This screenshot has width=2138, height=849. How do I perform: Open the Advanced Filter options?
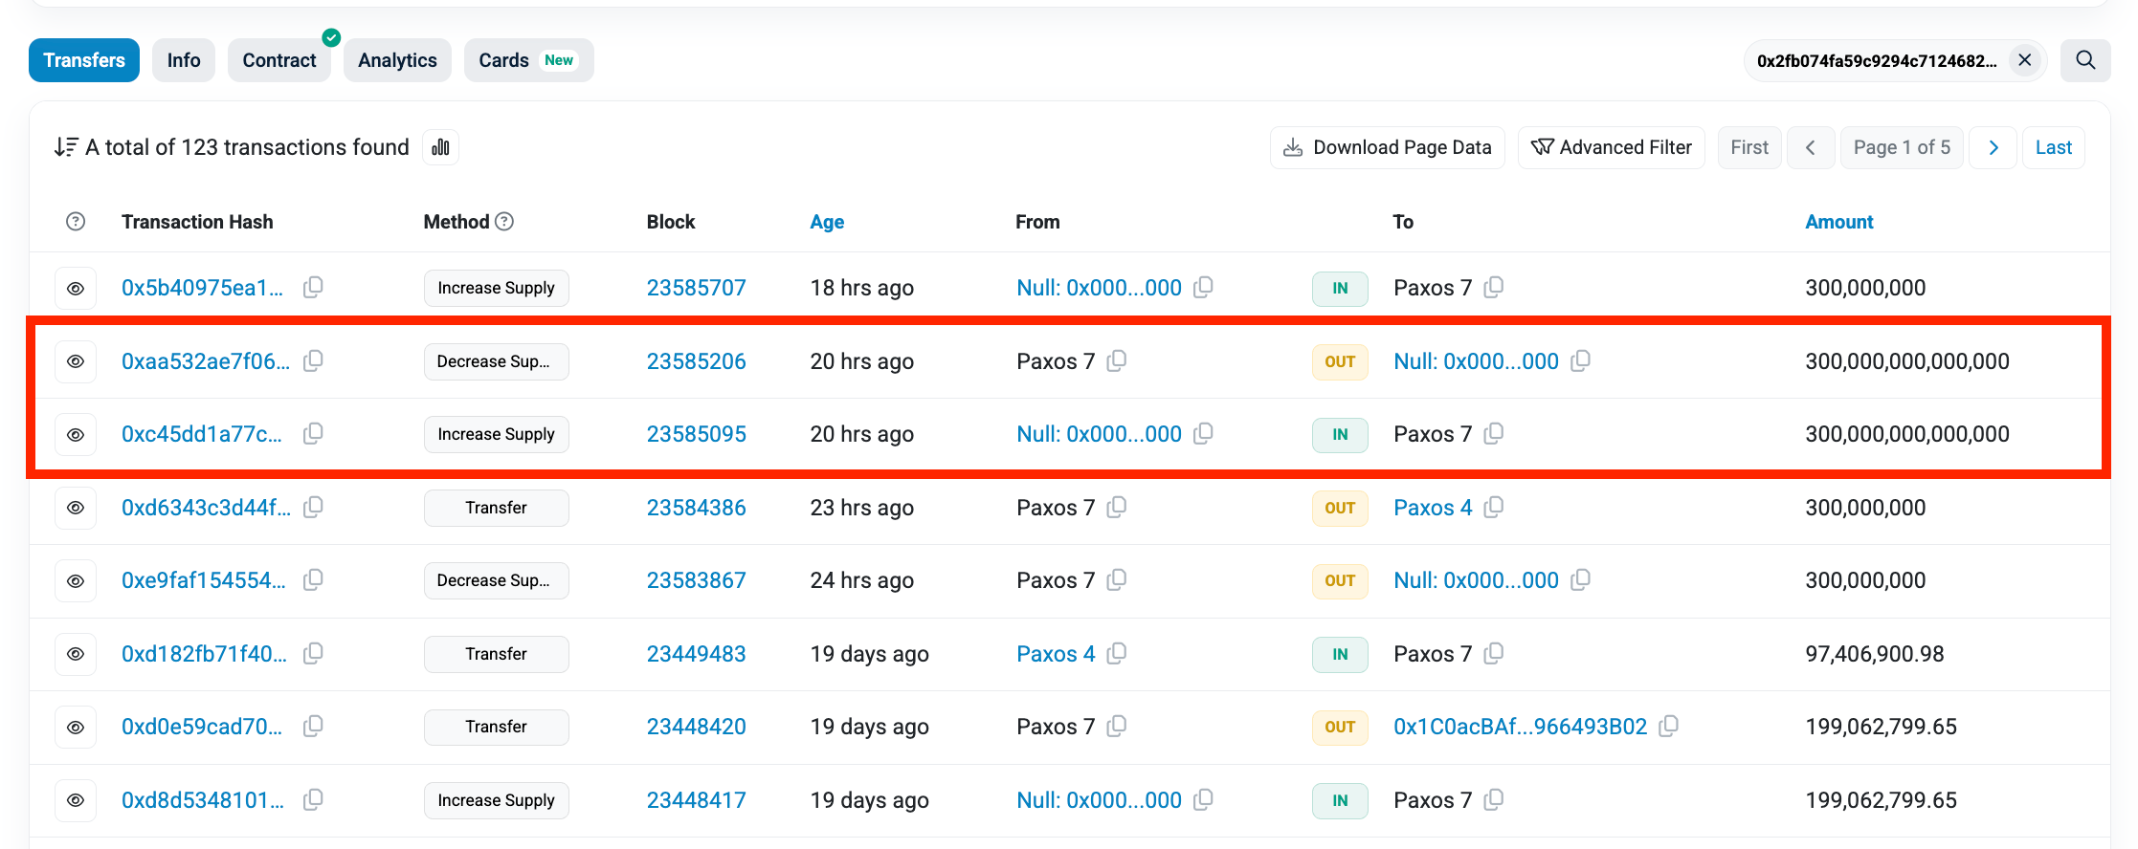[1611, 147]
